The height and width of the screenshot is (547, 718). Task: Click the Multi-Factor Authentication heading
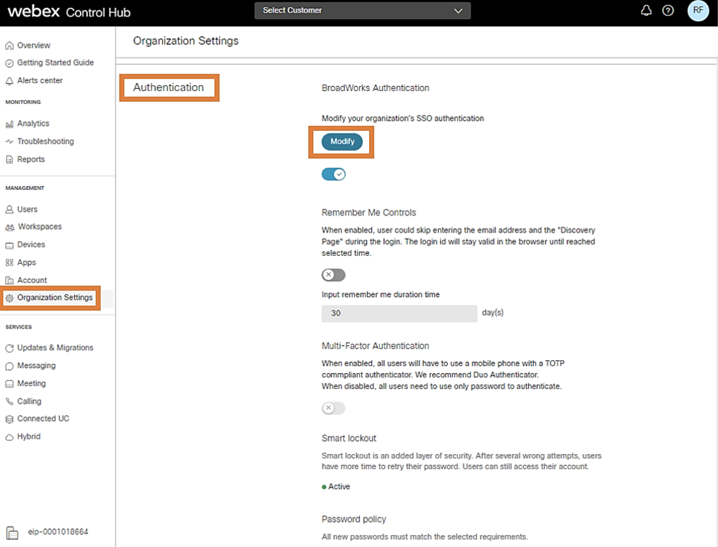[x=375, y=346]
